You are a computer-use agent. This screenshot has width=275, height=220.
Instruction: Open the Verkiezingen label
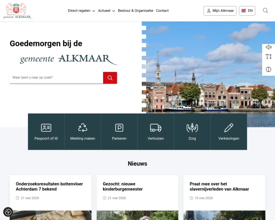pos(229,138)
